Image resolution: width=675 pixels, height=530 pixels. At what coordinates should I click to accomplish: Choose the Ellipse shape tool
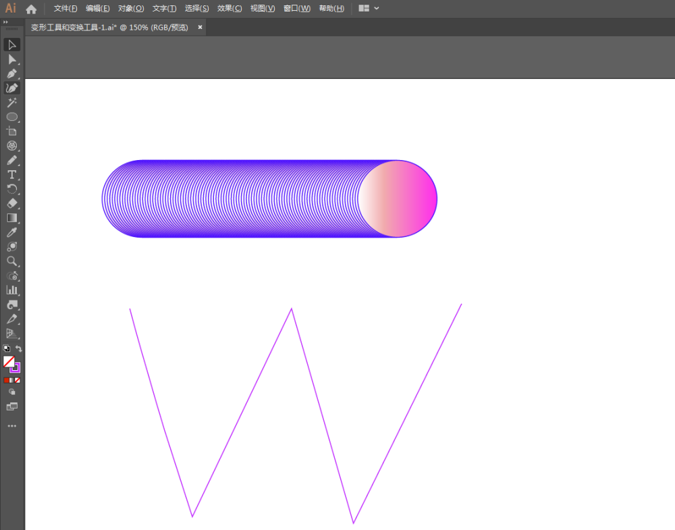[x=12, y=117]
